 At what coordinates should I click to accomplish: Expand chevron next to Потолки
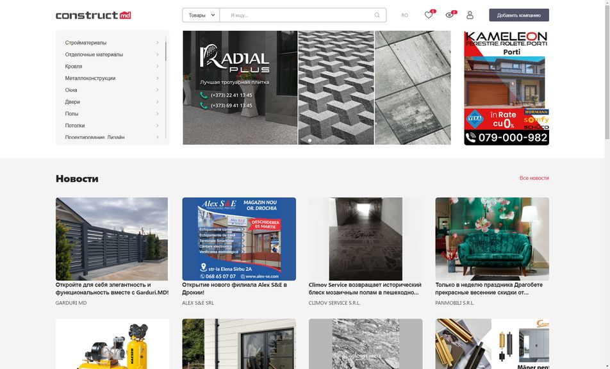pyautogui.click(x=158, y=126)
